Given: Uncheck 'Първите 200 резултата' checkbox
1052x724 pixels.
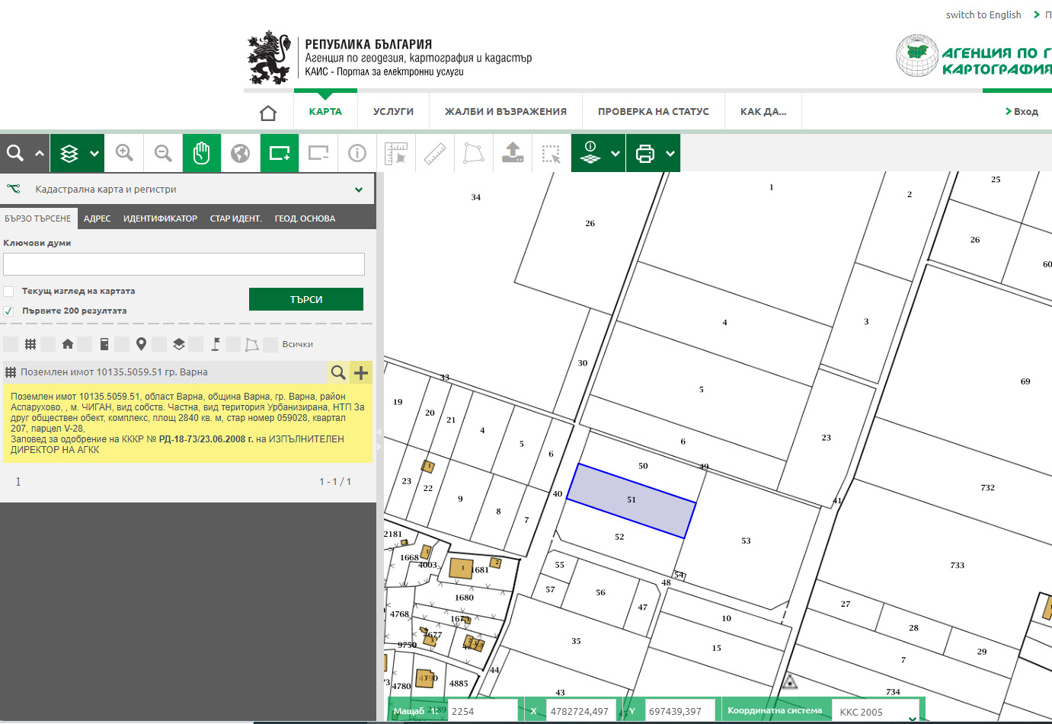Looking at the screenshot, I should click(9, 311).
